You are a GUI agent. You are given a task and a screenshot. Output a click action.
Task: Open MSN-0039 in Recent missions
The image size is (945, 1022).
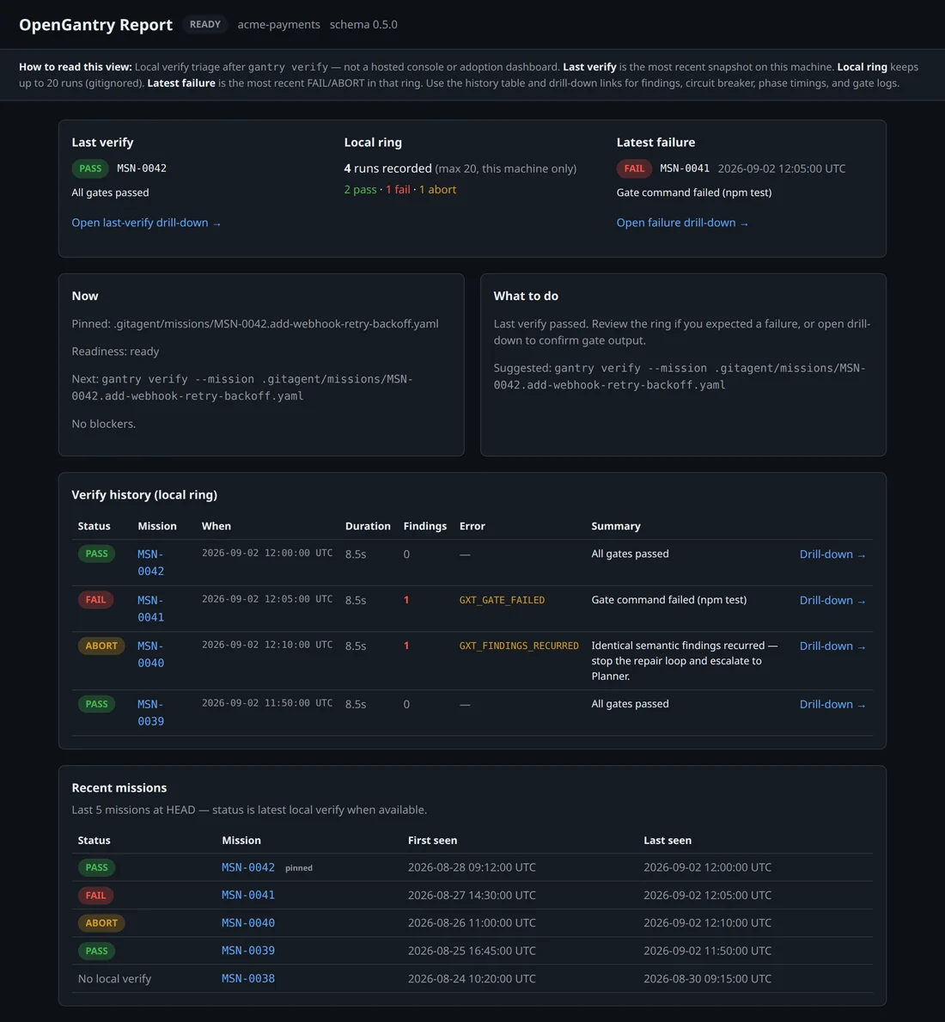click(x=248, y=951)
